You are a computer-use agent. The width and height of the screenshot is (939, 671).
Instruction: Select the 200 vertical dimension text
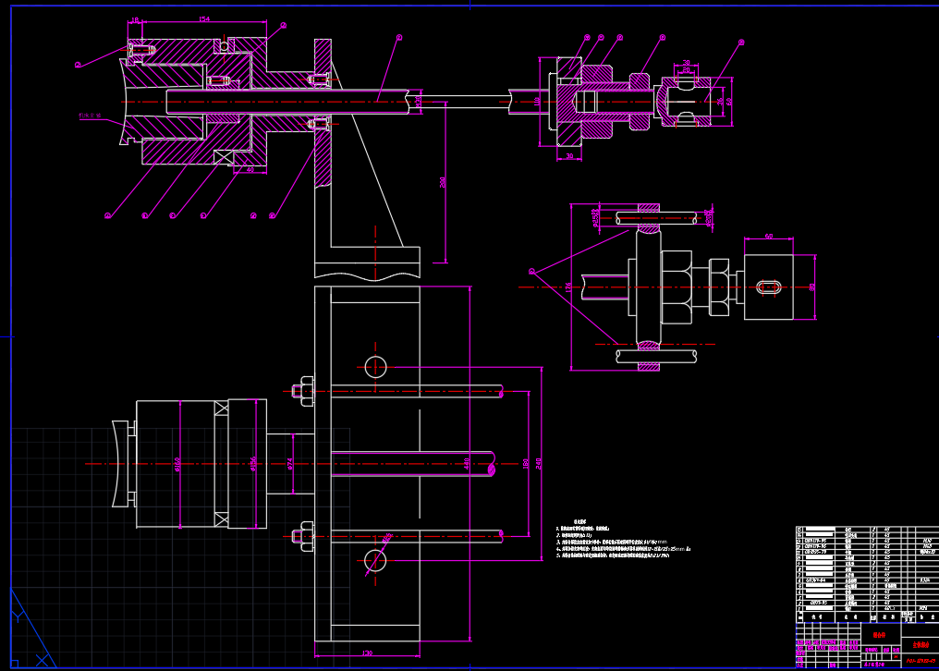pos(443,182)
